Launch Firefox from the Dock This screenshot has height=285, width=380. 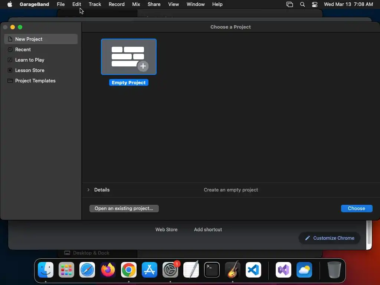(108, 270)
